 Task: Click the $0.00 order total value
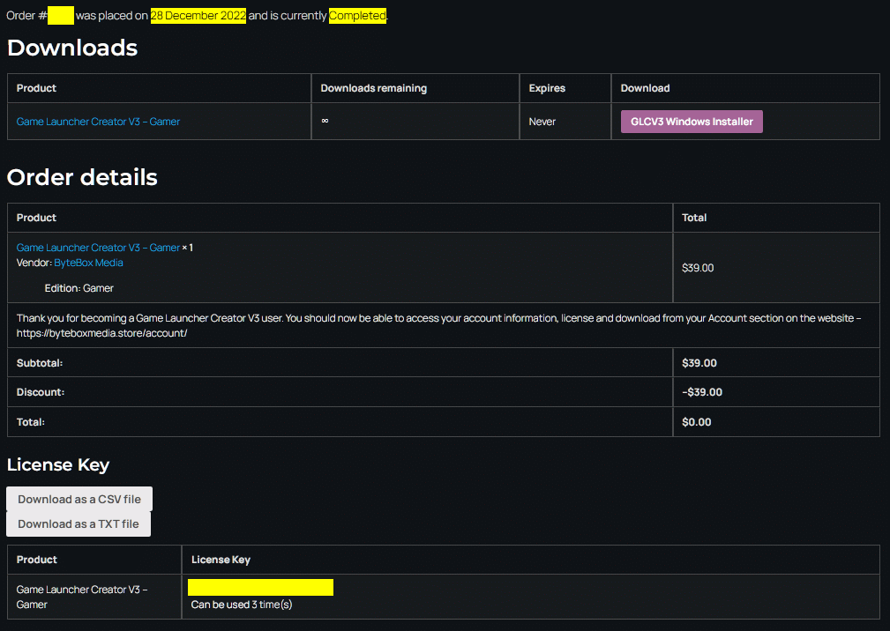[x=697, y=422]
